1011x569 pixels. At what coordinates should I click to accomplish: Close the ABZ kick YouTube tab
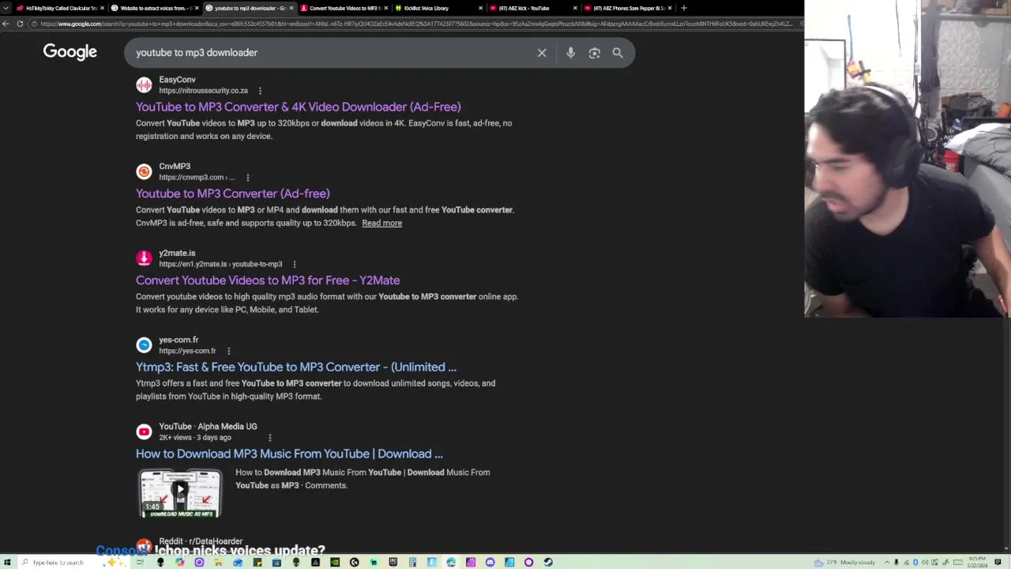575,8
